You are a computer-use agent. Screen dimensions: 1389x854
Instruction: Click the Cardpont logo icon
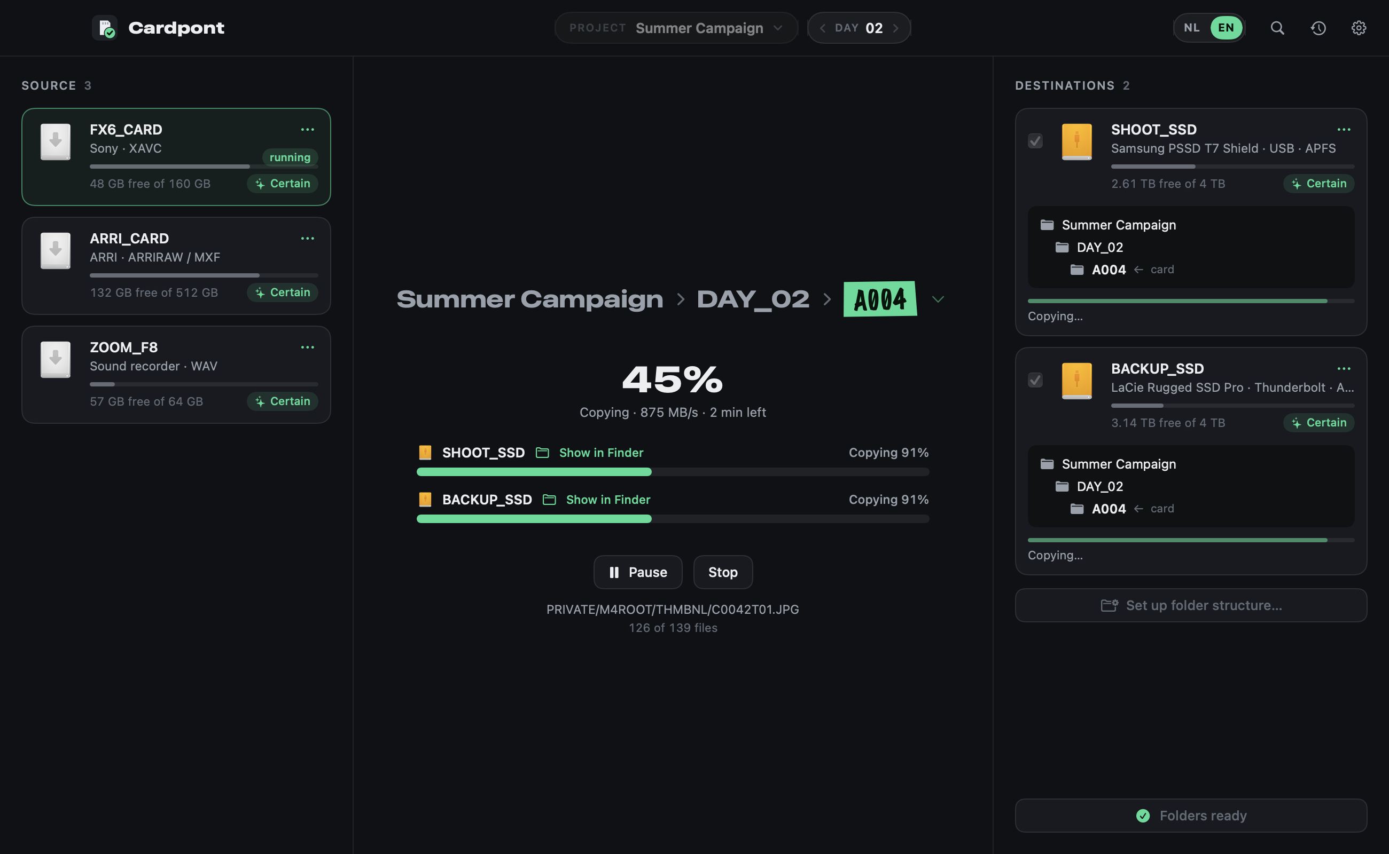click(105, 28)
